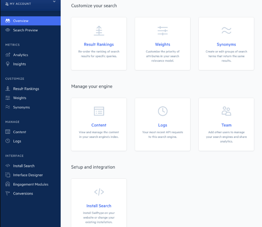
Task: Click the 'Manage your engine' heading
Action: [92, 86]
